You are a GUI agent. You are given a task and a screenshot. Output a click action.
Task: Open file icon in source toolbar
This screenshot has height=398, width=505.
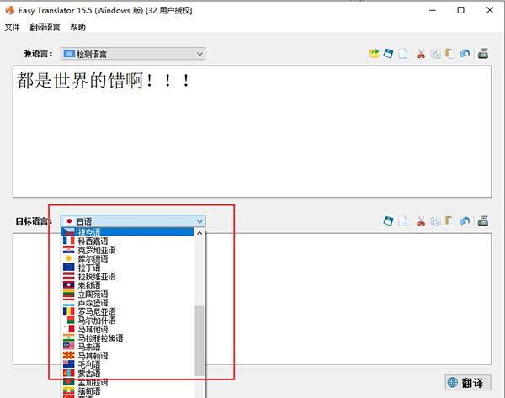click(374, 54)
